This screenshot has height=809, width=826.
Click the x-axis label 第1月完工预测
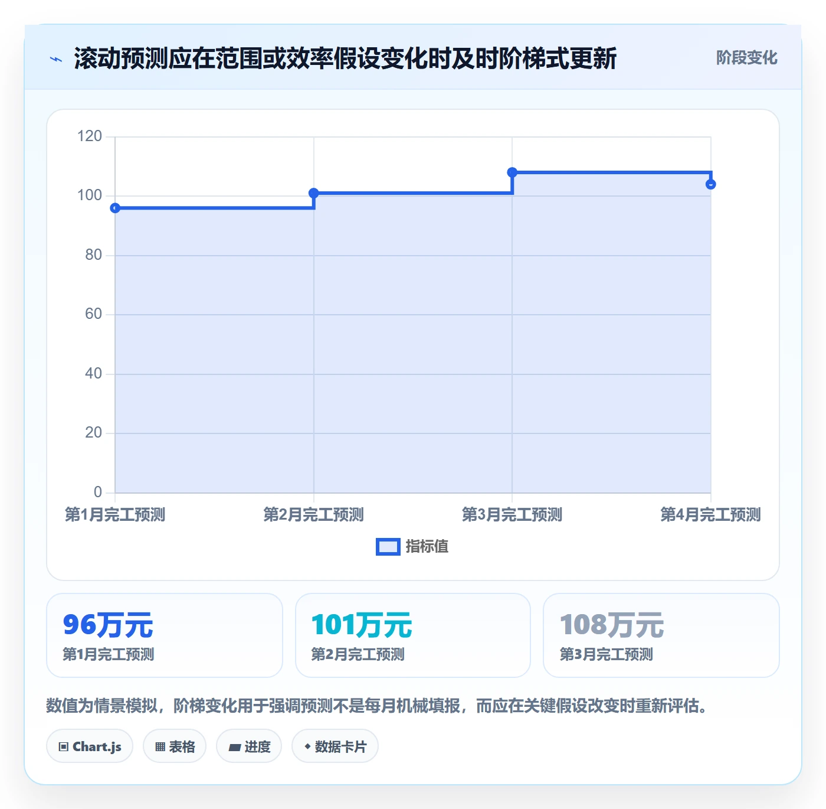[115, 515]
